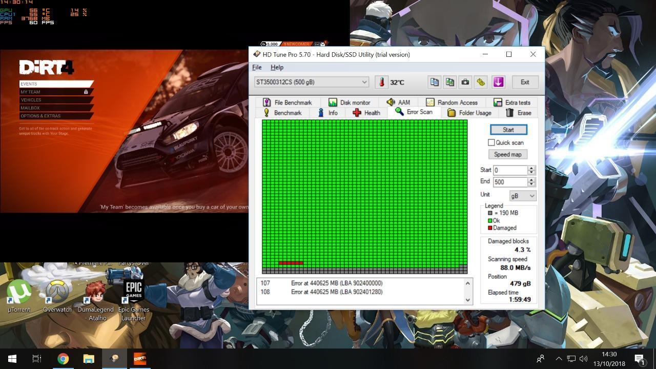Click the red Damaged legend swatch
656x369 pixels.
[x=490, y=228]
